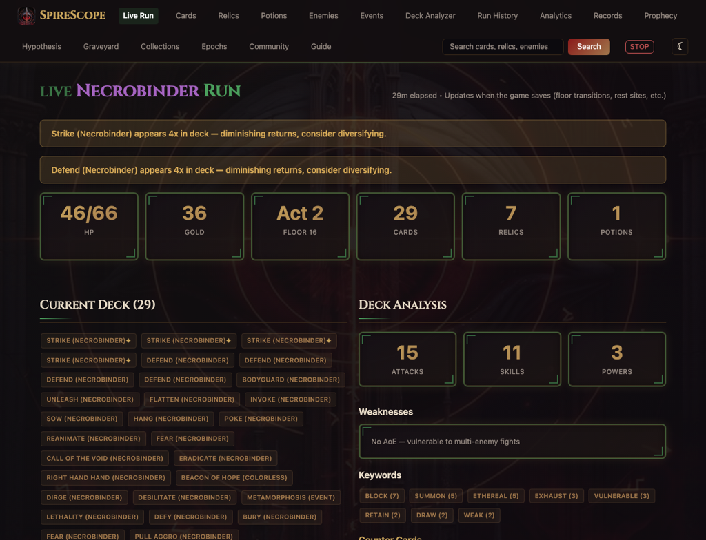
Task: Select the Debilitate (Necrobinder) chip
Action: click(x=184, y=498)
